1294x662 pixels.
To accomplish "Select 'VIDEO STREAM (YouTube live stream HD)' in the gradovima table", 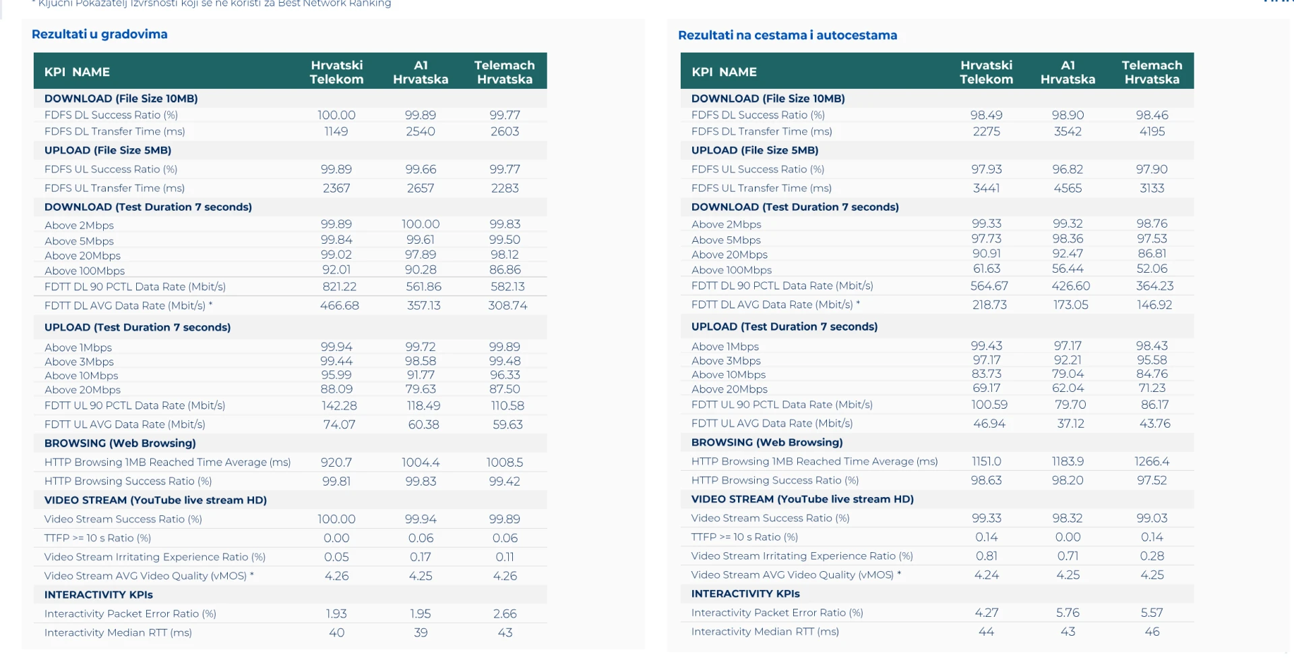I will [x=156, y=500].
